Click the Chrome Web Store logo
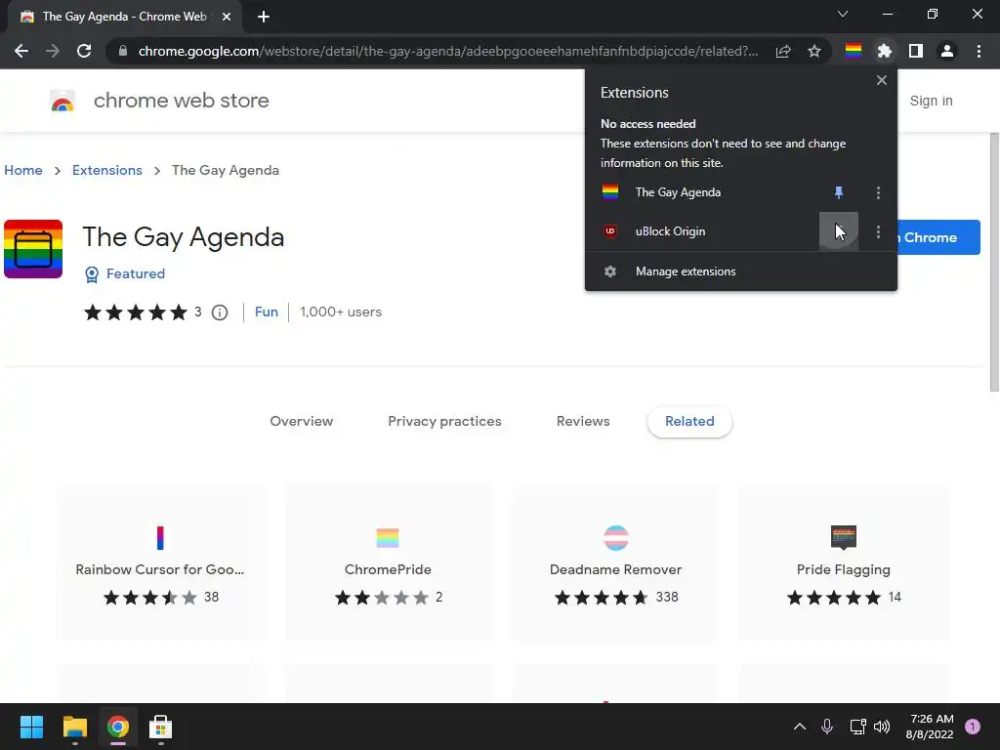This screenshot has height=750, width=1000. 62,101
